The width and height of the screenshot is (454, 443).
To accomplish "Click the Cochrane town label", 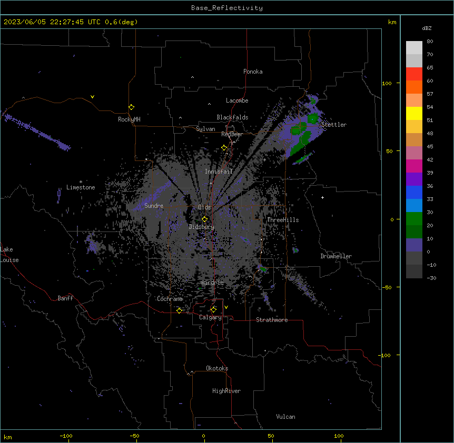I will [x=170, y=299].
